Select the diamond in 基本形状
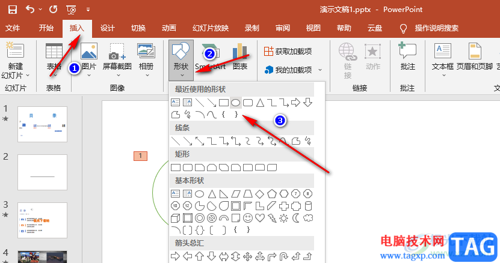Viewport: 500px width, 263px height. tap(259, 193)
